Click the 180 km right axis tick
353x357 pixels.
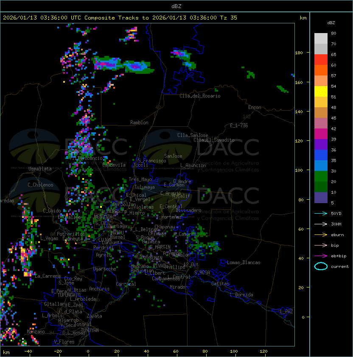point(299,53)
